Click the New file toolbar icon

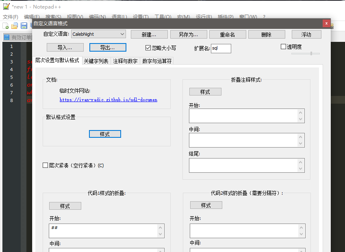6,26
